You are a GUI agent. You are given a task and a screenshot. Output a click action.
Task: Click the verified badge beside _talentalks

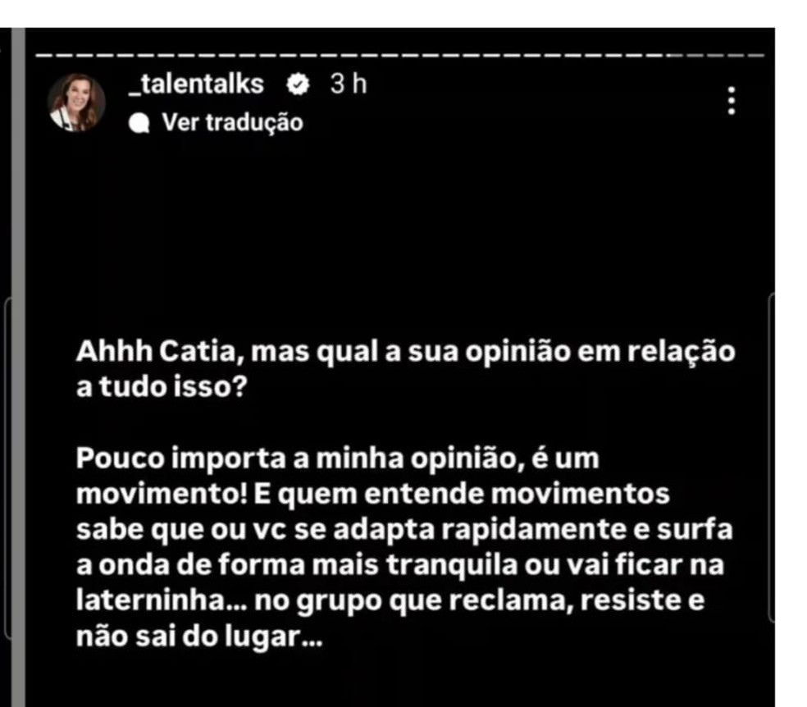297,84
